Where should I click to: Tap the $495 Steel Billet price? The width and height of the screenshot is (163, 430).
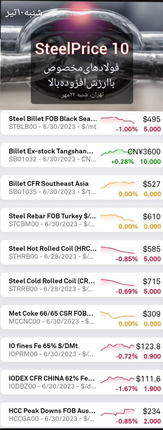pos(152,119)
